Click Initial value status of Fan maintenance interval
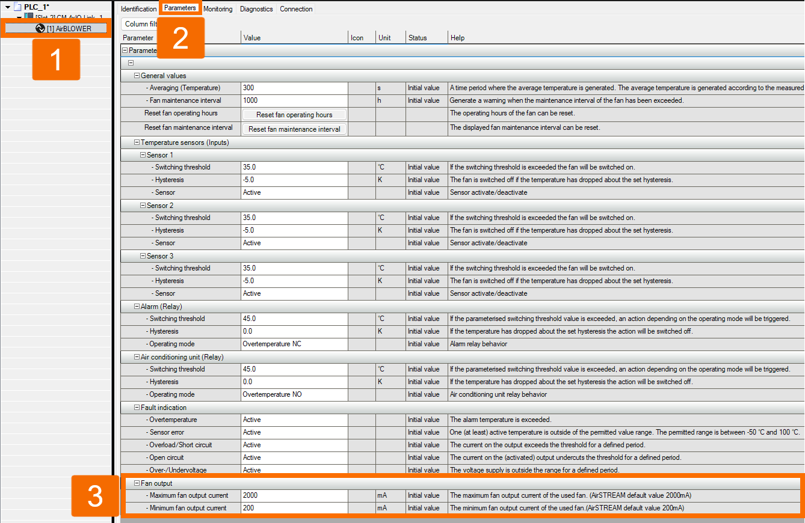The width and height of the screenshot is (805, 523). tap(424, 100)
